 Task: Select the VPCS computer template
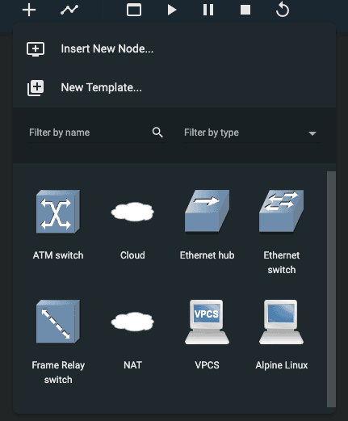(x=207, y=322)
